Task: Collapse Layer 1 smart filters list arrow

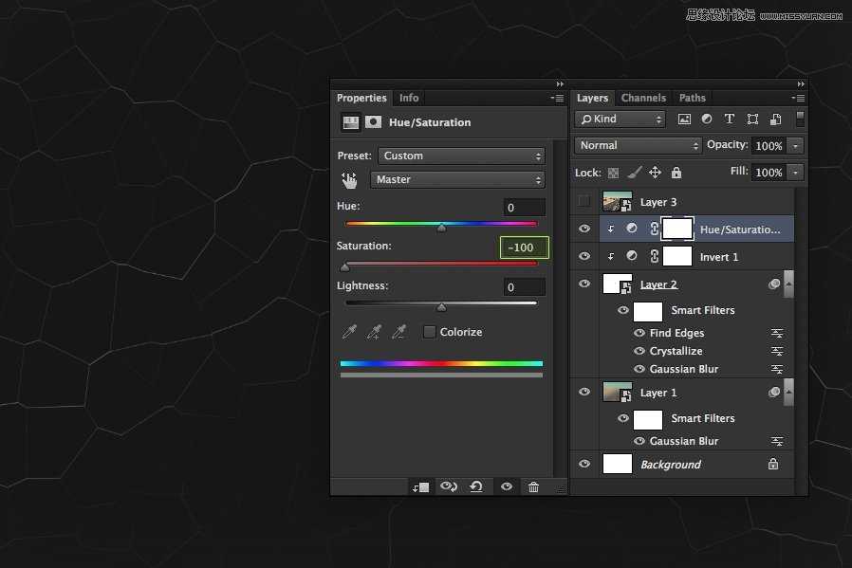Action: click(789, 392)
